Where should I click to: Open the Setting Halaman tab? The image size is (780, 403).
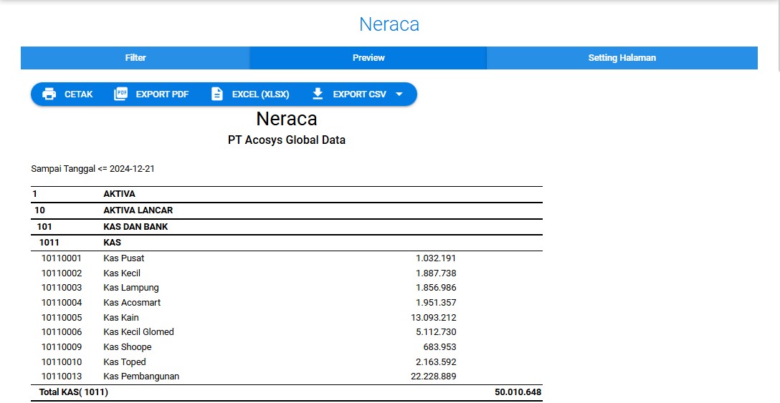point(622,58)
